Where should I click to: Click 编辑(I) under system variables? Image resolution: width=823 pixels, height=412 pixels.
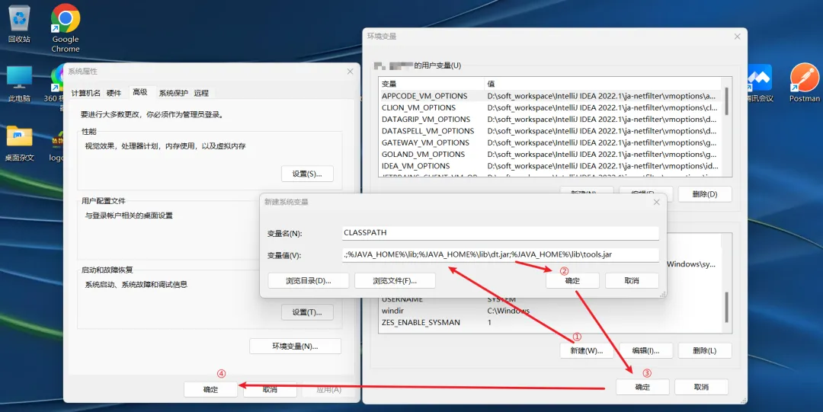point(645,350)
